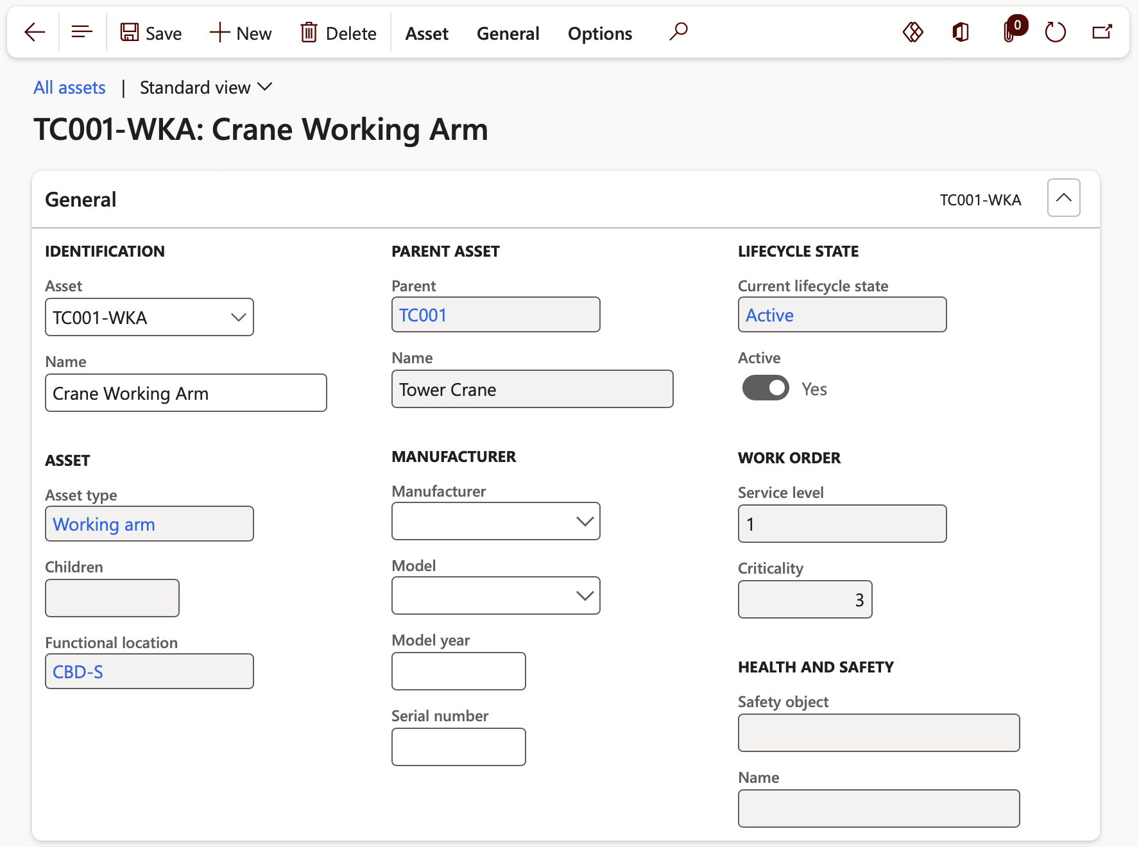Image resolution: width=1139 pixels, height=847 pixels.
Task: Open the Power Apps diamond icon
Action: click(x=912, y=31)
